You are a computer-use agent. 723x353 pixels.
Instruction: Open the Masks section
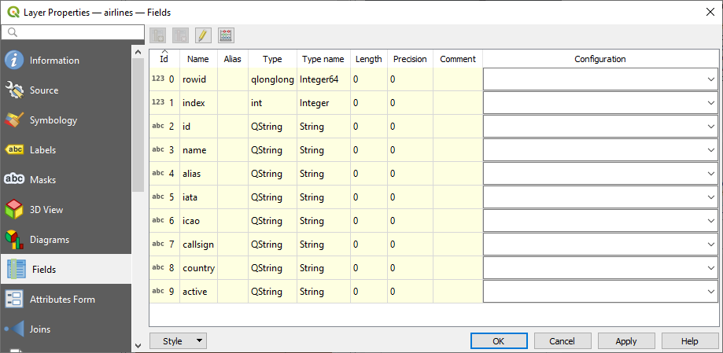42,180
